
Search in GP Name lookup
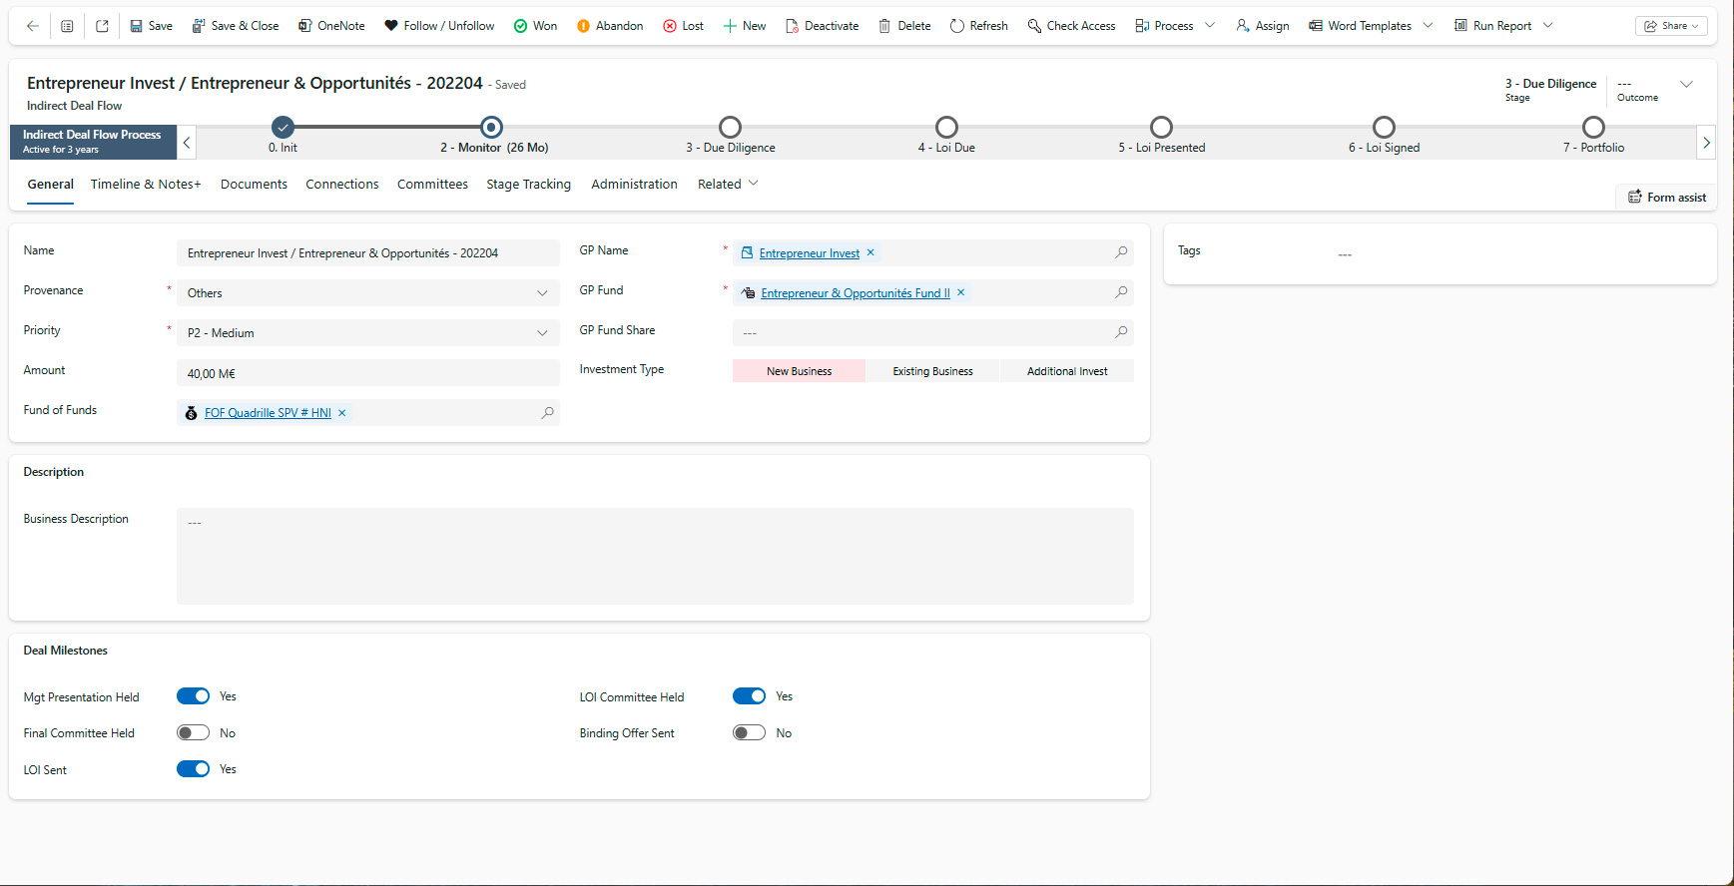click(x=1121, y=252)
